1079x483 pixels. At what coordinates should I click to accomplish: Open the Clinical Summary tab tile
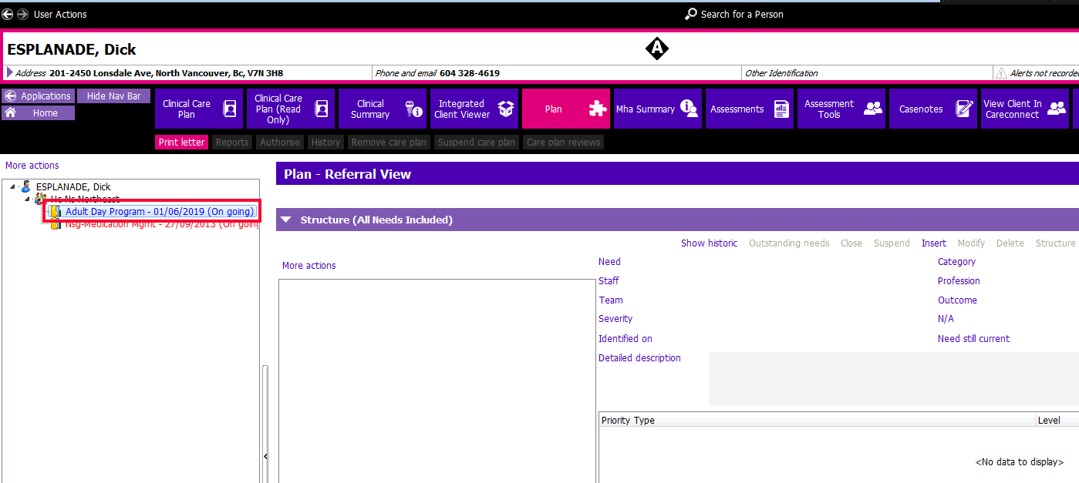click(383, 109)
